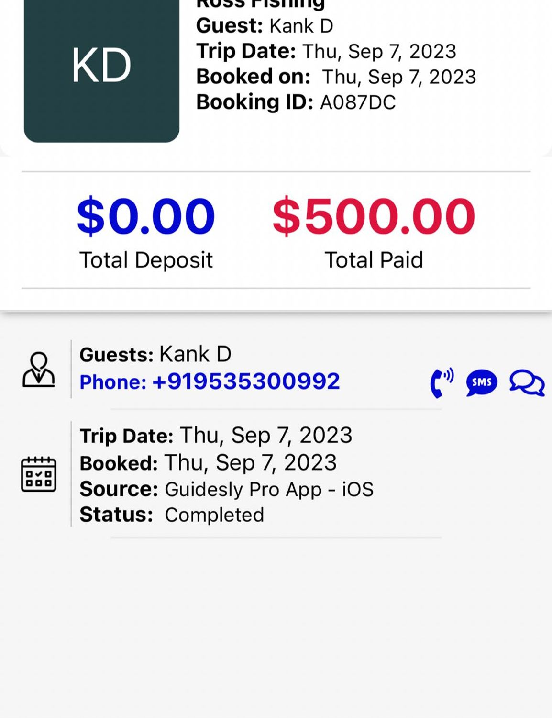This screenshot has width=552, height=718.
Task: Tap the red $500.00 paid amount
Action: pos(374,216)
